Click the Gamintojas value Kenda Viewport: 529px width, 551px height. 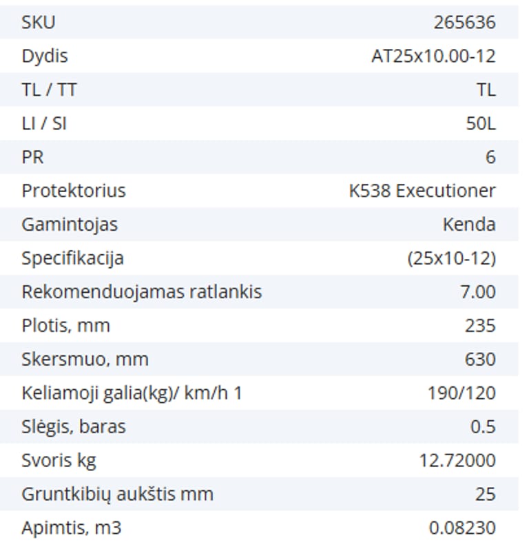tap(469, 225)
